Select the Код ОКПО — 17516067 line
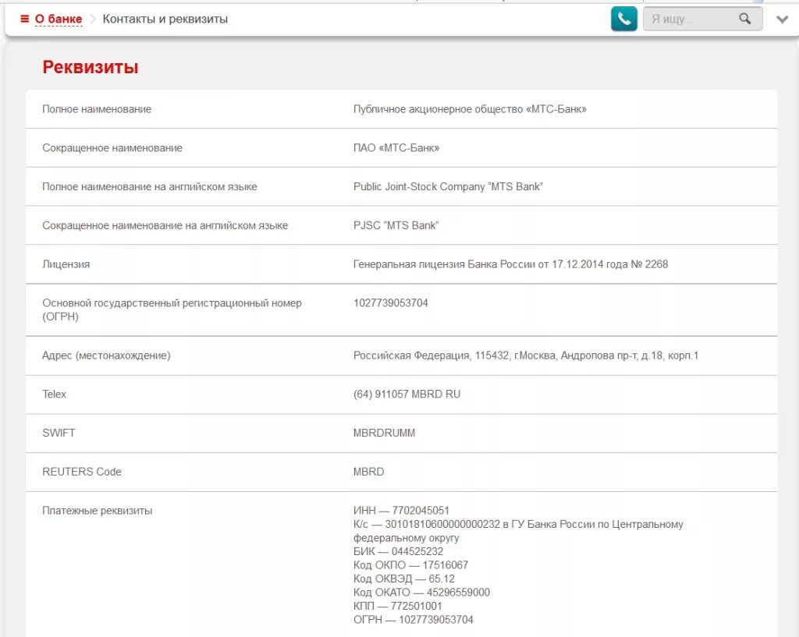 coord(410,565)
